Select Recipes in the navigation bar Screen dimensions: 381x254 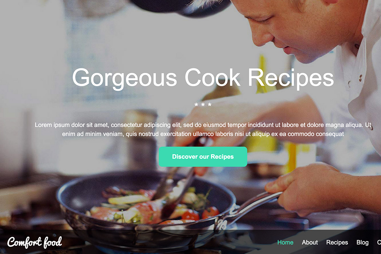(x=337, y=242)
